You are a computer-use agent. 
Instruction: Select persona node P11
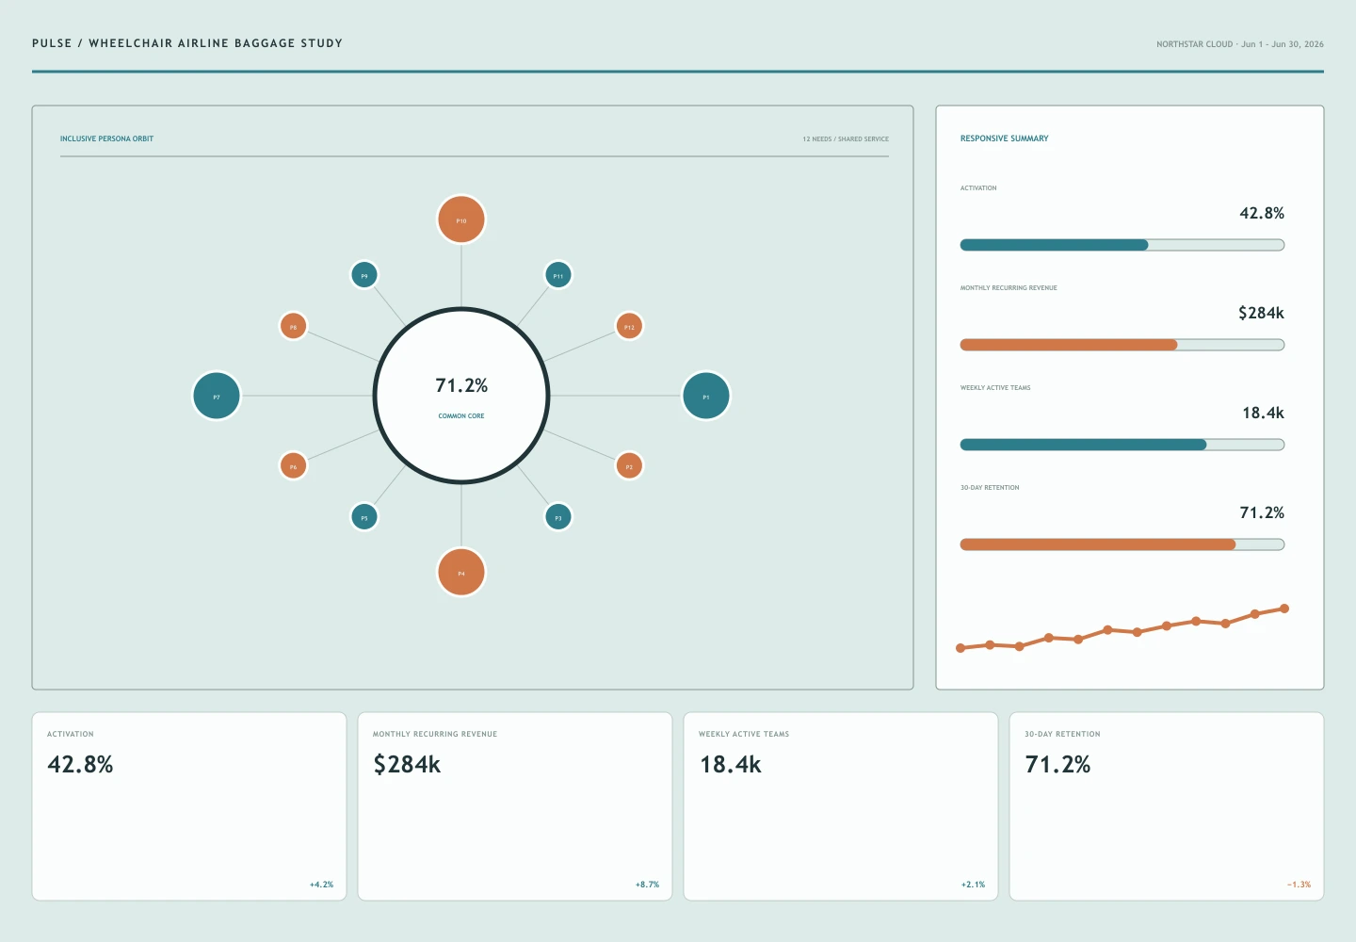coord(558,275)
